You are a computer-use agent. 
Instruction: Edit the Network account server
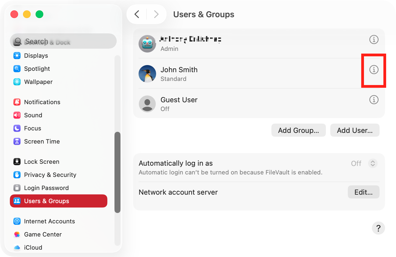pyautogui.click(x=363, y=192)
